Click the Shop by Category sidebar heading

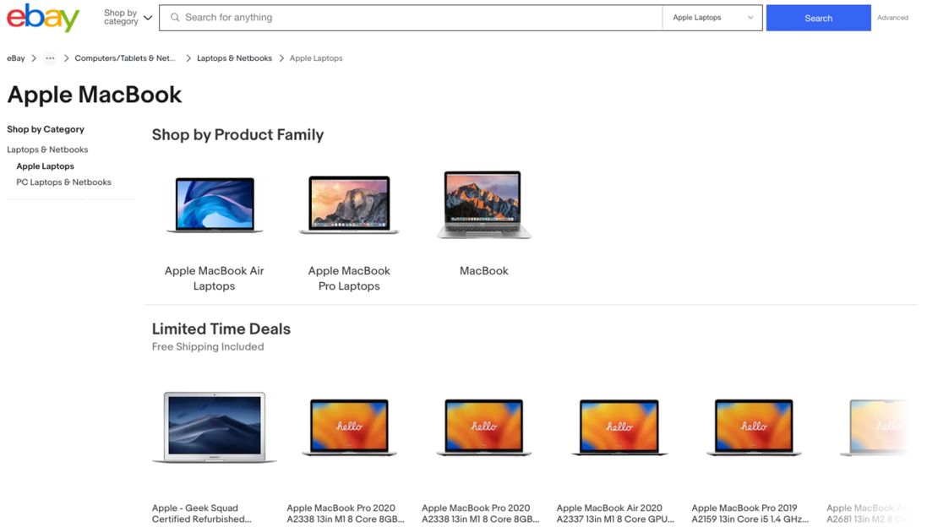point(46,129)
